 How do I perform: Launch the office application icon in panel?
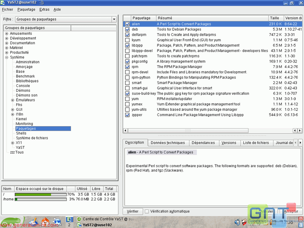(33, 222)
